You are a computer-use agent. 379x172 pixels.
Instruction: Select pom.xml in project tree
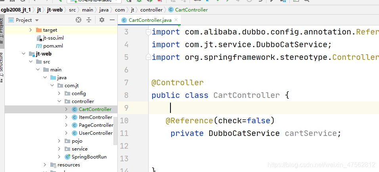53,46
